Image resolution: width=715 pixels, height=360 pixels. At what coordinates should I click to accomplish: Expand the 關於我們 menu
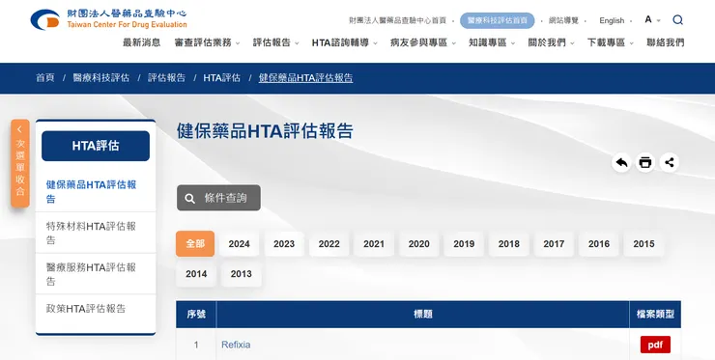(x=551, y=42)
